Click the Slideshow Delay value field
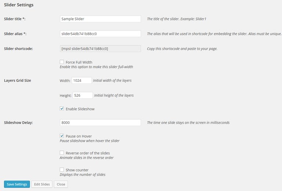The width and height of the screenshot is (282, 191). pyautogui.click(x=100, y=123)
